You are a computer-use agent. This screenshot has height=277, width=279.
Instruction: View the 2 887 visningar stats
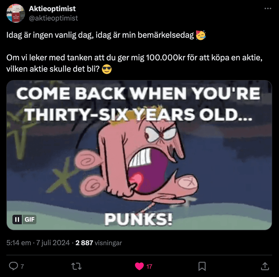pos(99,243)
